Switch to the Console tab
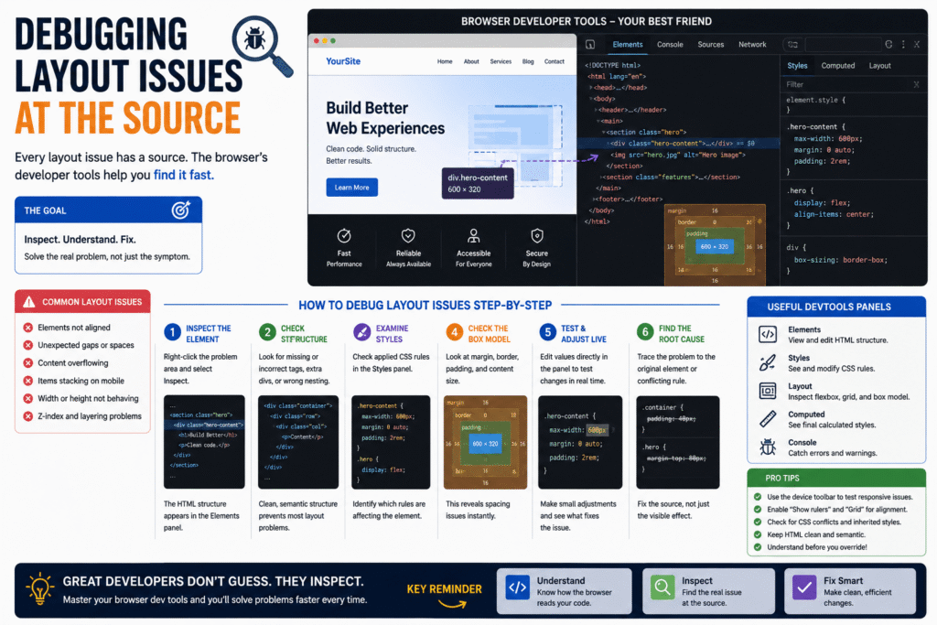 [x=670, y=45]
